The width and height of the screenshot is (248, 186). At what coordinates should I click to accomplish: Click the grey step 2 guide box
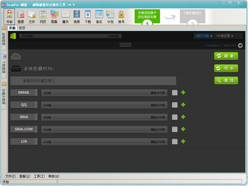point(192,17)
